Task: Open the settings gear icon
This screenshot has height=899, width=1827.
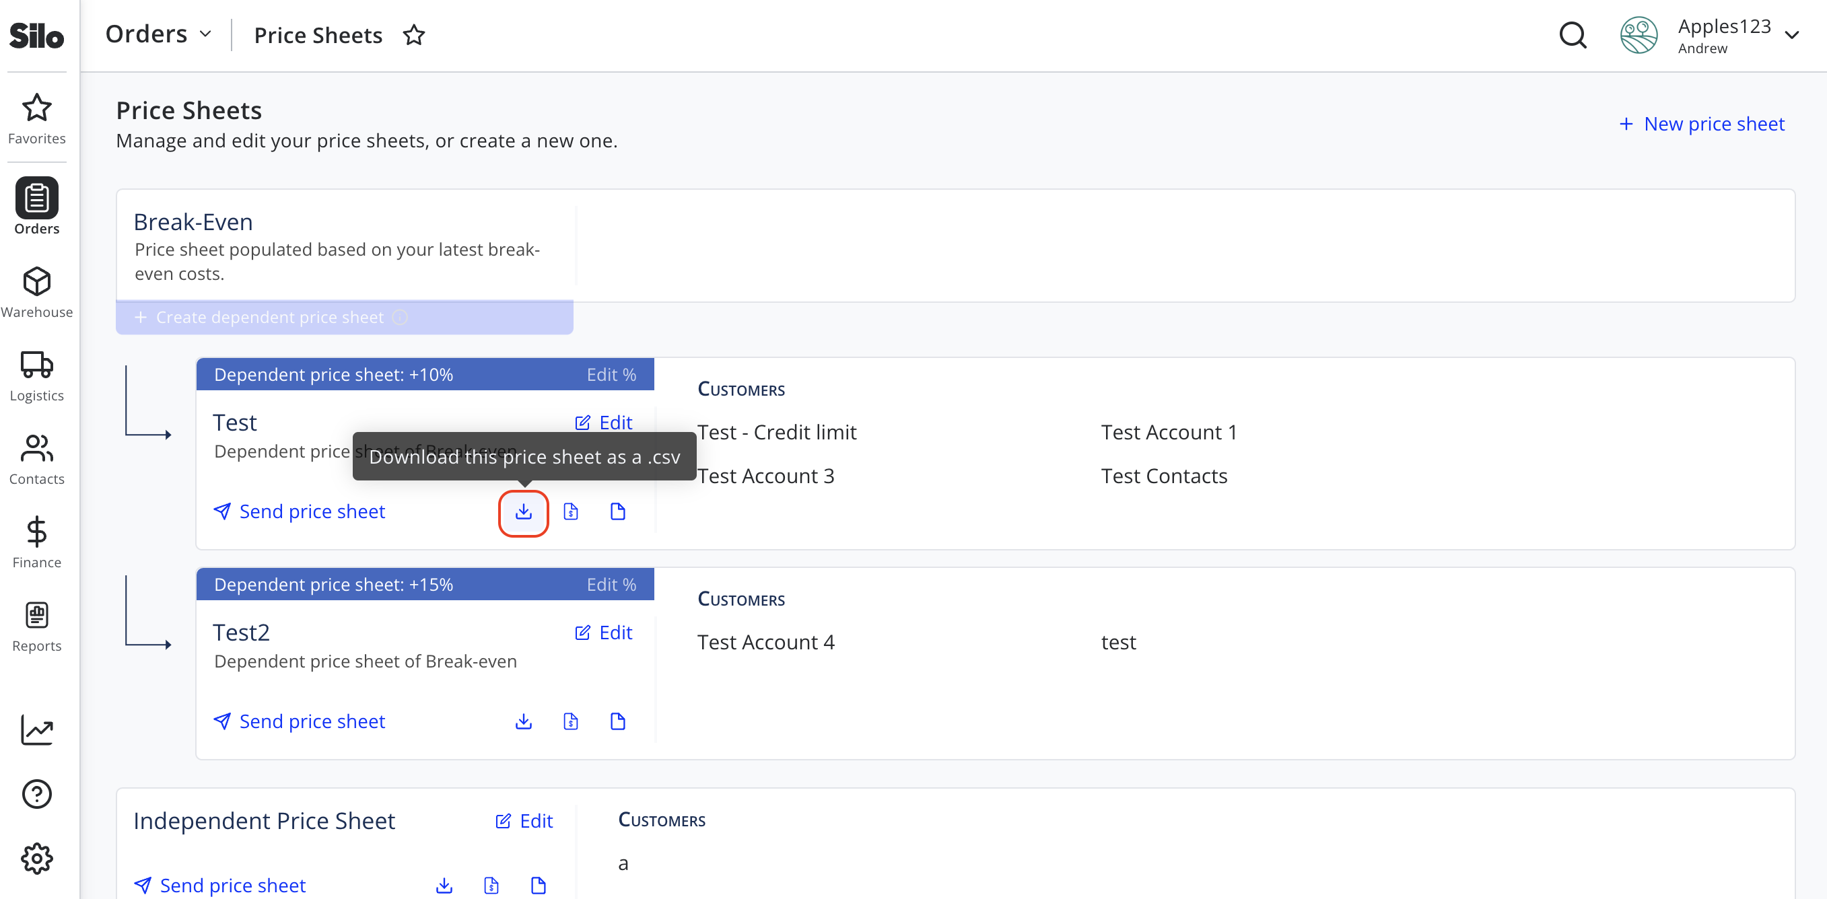Action: tap(36, 859)
